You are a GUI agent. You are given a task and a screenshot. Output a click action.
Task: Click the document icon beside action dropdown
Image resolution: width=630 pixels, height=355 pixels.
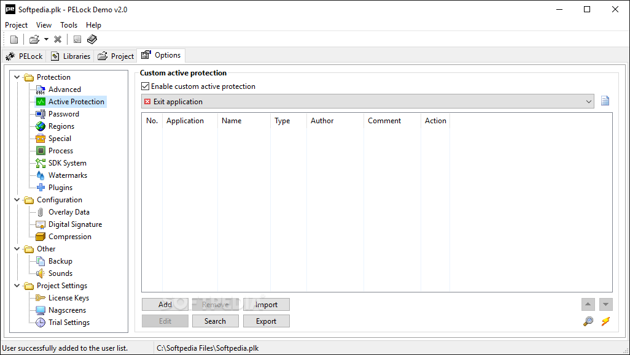pyautogui.click(x=605, y=101)
